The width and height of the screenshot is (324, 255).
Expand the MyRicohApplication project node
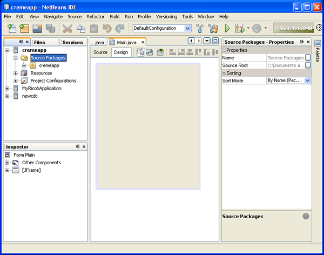click(8, 88)
